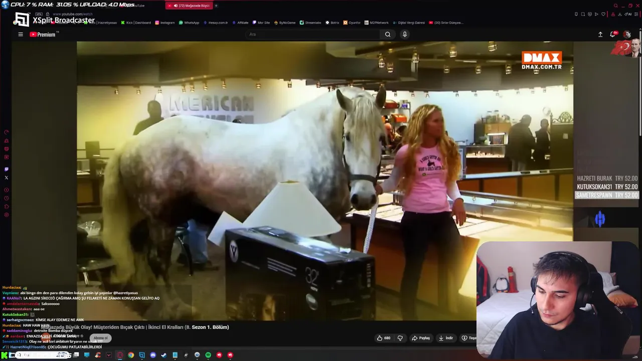This screenshot has width=642, height=361.
Task: Open the Oyunfor bookmark
Action: click(352, 23)
